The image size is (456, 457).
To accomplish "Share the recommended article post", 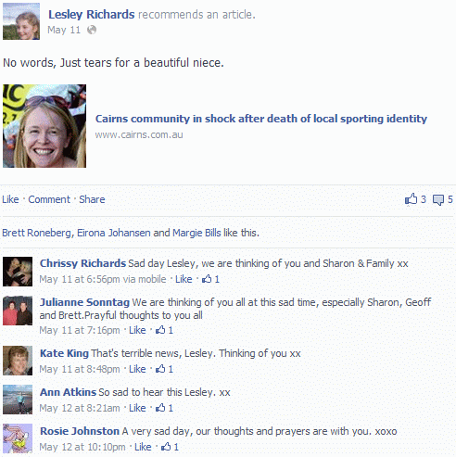I will pyautogui.click(x=92, y=199).
